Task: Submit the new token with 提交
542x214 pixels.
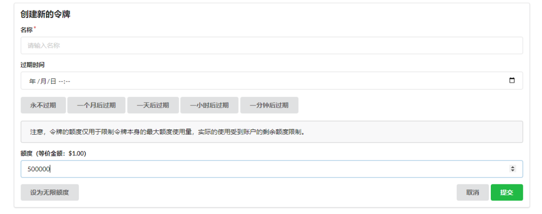Action: pos(506,192)
